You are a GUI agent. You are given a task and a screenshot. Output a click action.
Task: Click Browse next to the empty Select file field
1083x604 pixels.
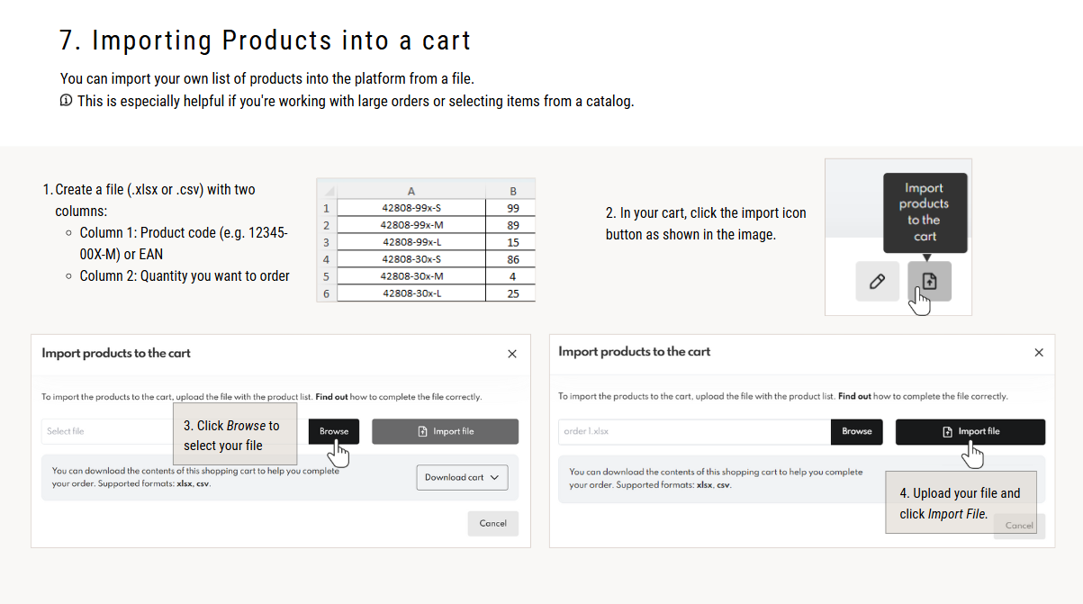pos(333,431)
